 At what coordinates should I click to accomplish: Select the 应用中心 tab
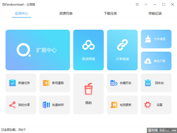point(22,13)
